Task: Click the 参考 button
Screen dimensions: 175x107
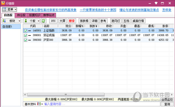Action: (x=103, y=21)
